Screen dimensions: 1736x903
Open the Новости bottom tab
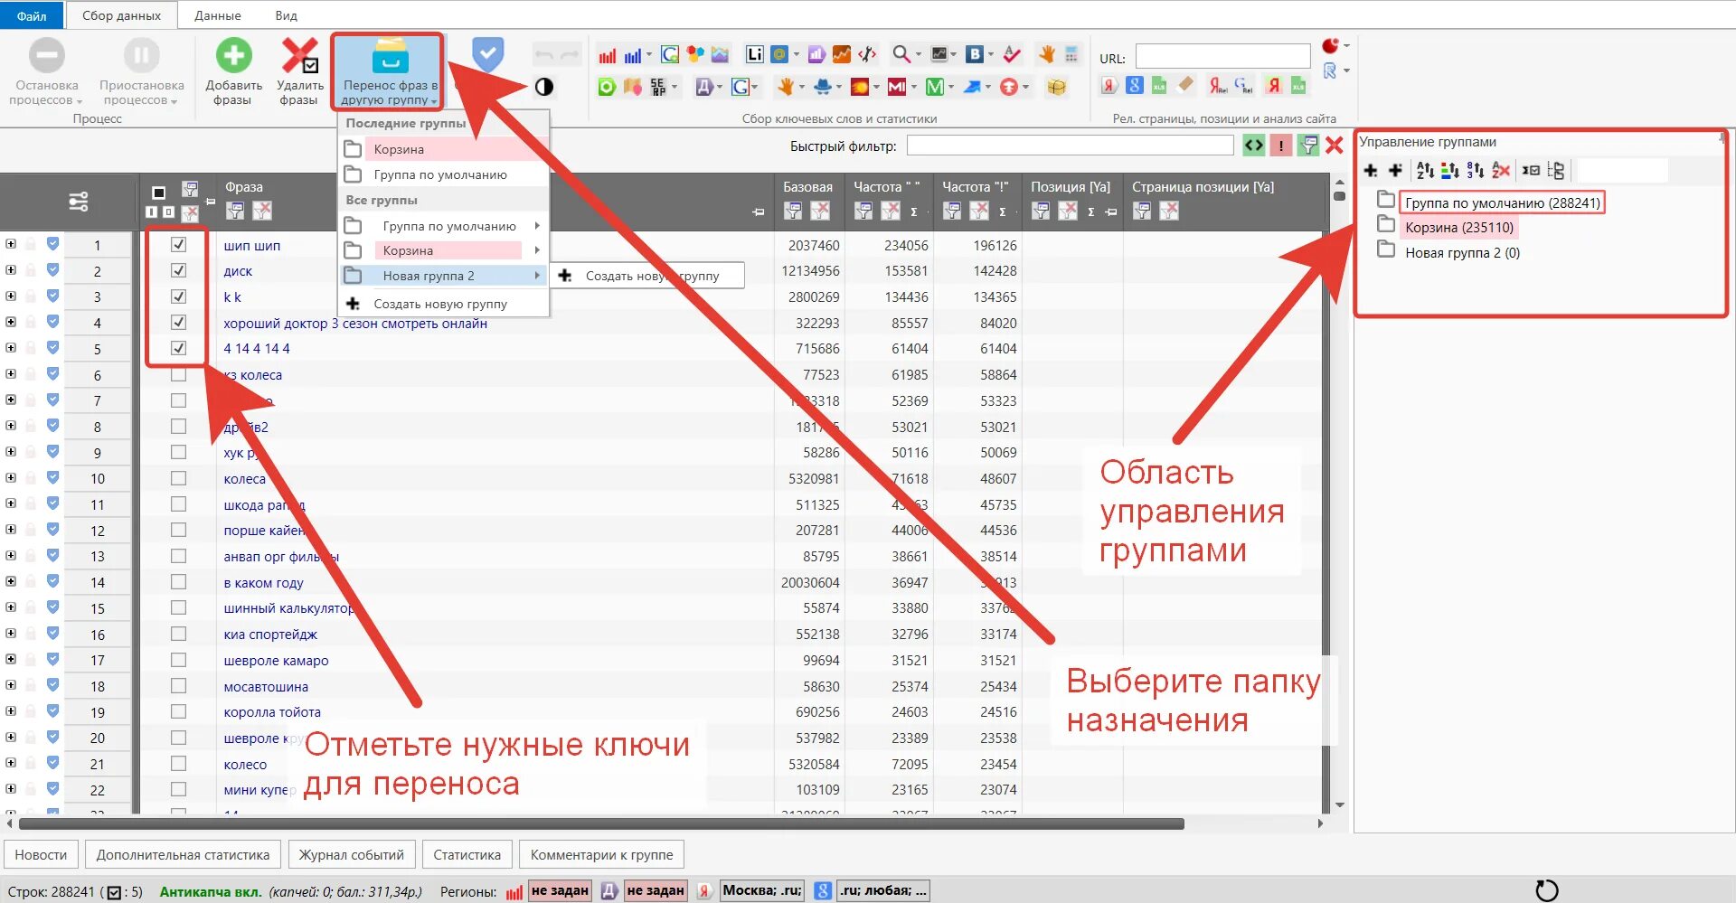coord(41,854)
